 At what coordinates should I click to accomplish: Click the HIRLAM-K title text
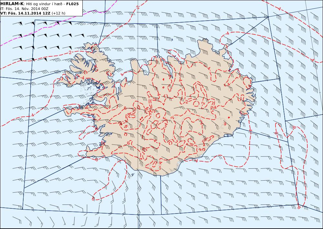point(12,4)
